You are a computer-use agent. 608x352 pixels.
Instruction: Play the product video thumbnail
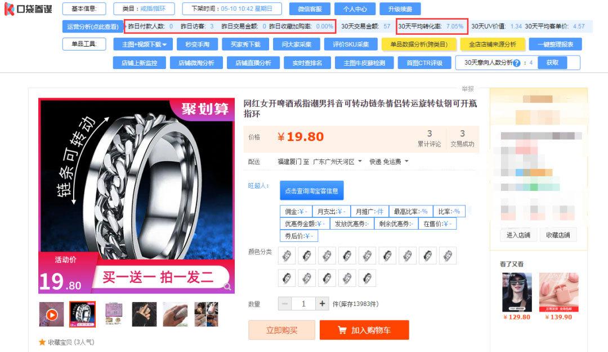point(51,314)
